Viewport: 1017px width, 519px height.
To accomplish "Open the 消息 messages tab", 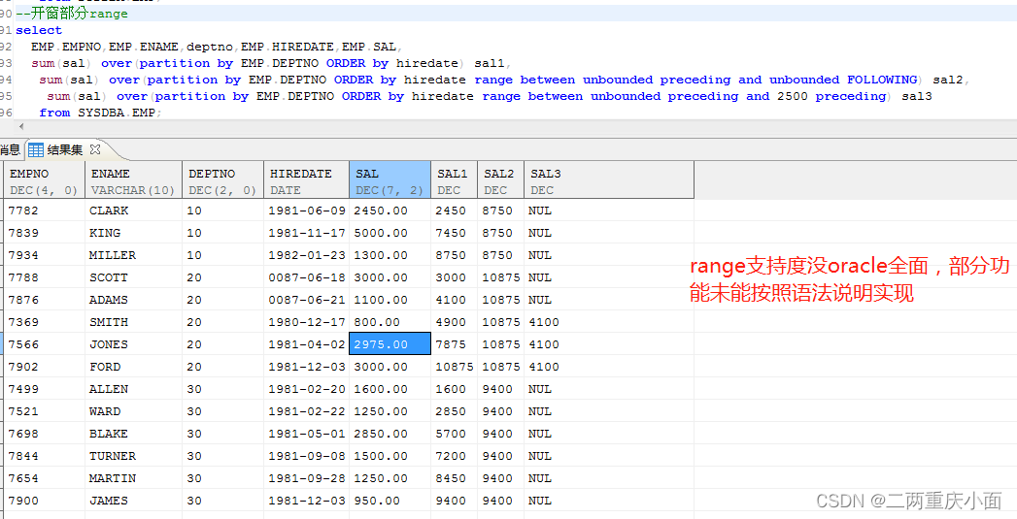I will (9, 150).
